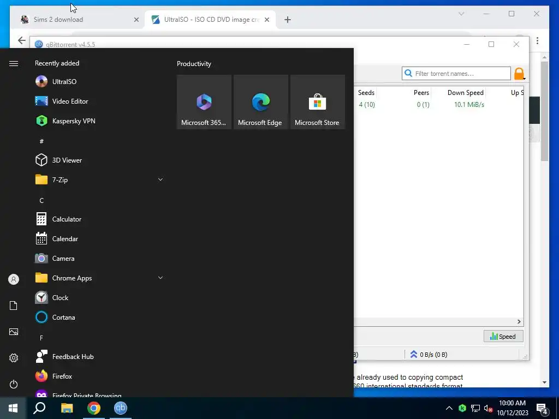Open Kaspersky tray icon
The width and height of the screenshot is (559, 419).
pyautogui.click(x=462, y=408)
